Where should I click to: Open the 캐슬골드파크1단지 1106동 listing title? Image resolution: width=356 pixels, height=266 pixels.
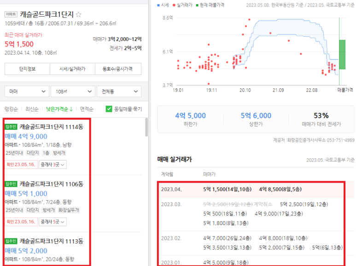(51, 184)
